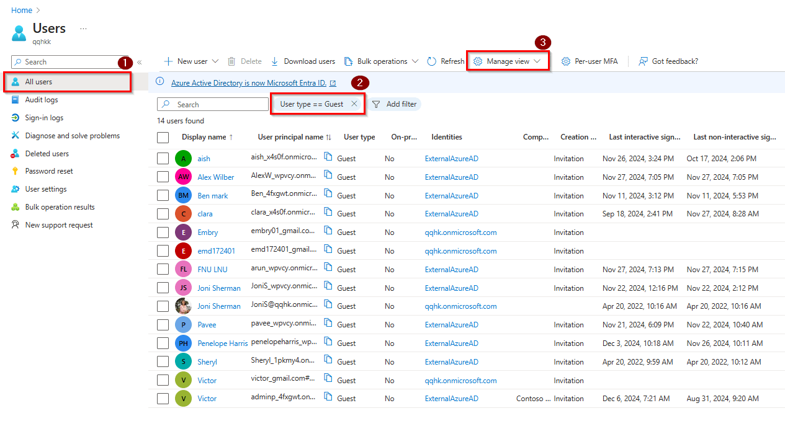
Task: Select all users with the header checkbox
Action: [x=163, y=137]
